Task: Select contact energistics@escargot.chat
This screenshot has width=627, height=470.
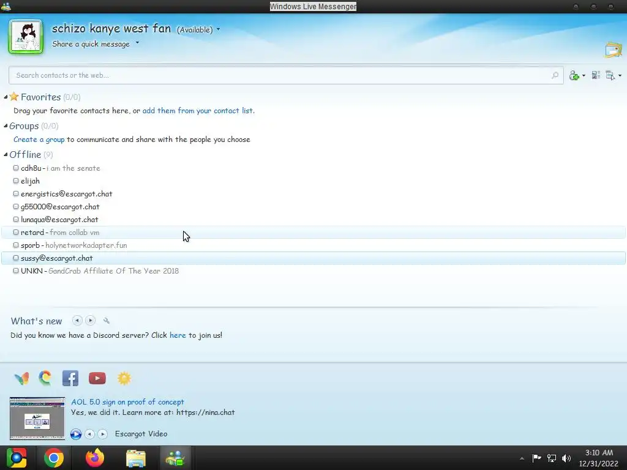Action: [x=313, y=194]
